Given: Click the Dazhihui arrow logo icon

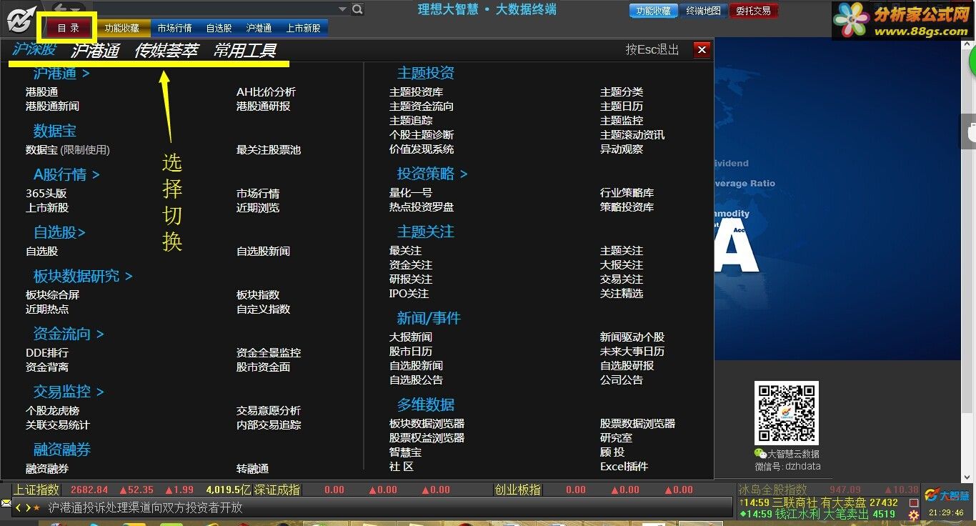Looking at the screenshot, I should pyautogui.click(x=21, y=19).
